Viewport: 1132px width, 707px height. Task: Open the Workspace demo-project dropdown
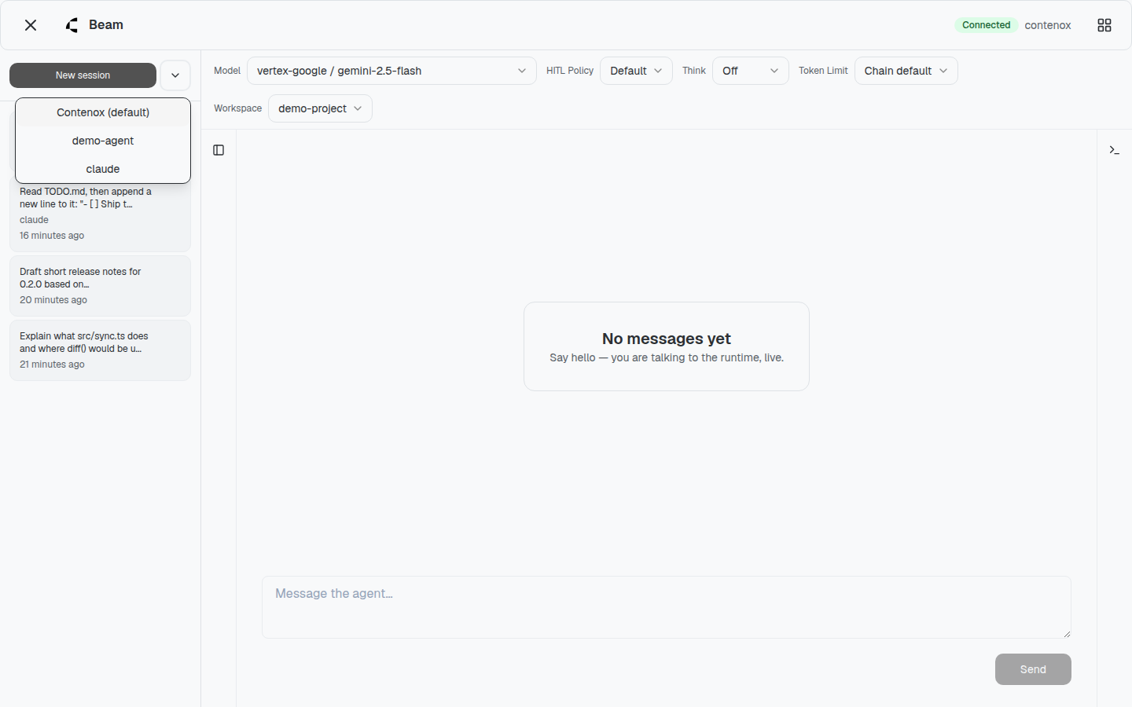320,108
